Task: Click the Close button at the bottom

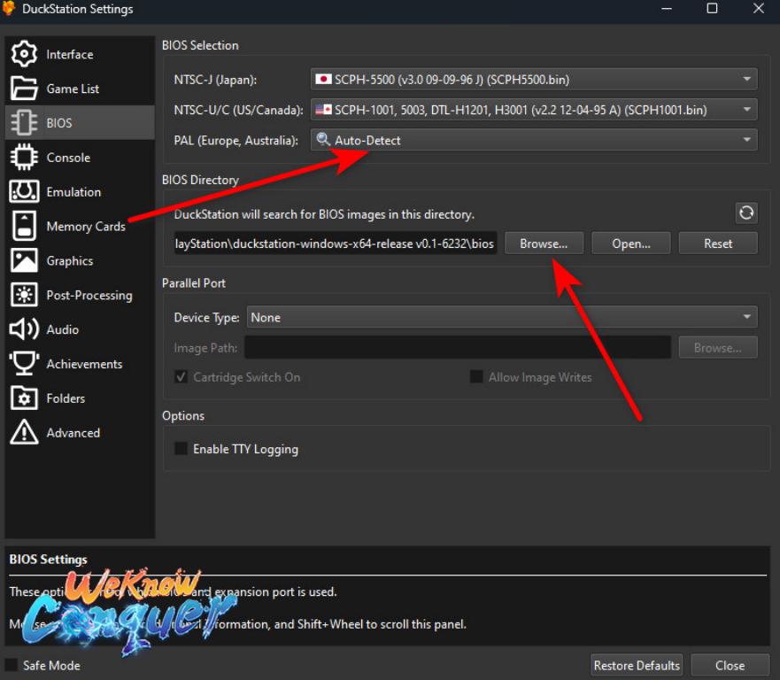Action: click(730, 665)
